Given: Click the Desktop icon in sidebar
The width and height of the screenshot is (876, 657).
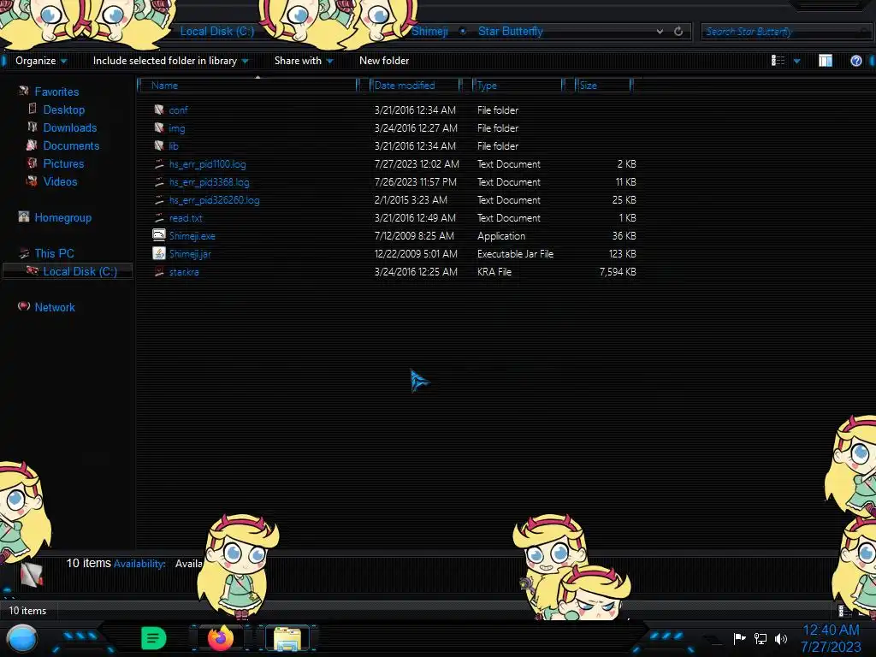Looking at the screenshot, I should (x=33, y=109).
